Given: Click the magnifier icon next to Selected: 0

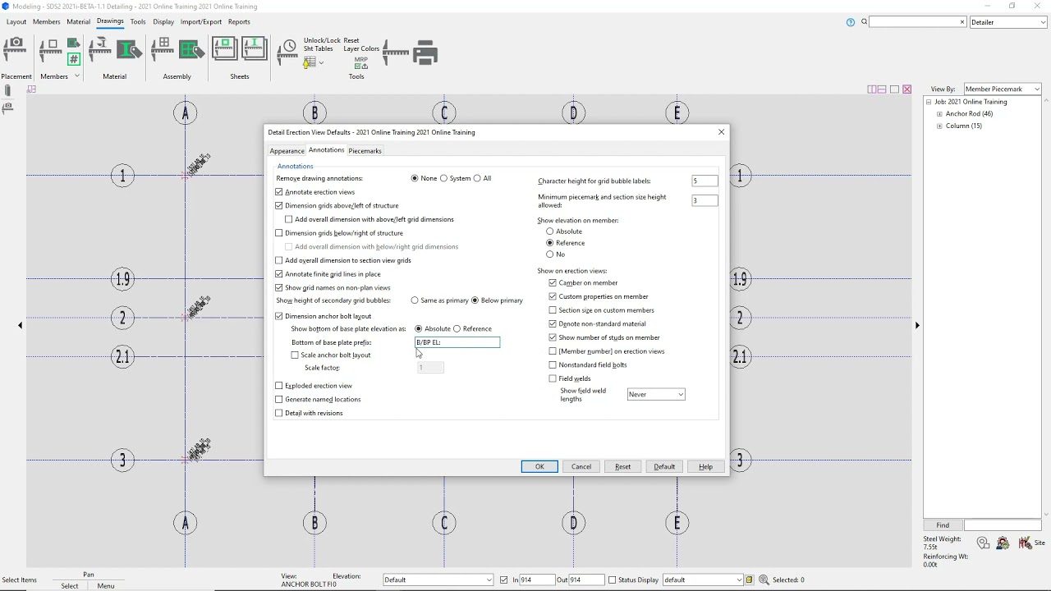Looking at the screenshot, I should point(764,580).
